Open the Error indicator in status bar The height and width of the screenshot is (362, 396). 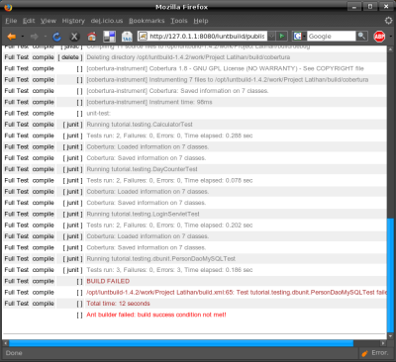click(x=375, y=353)
